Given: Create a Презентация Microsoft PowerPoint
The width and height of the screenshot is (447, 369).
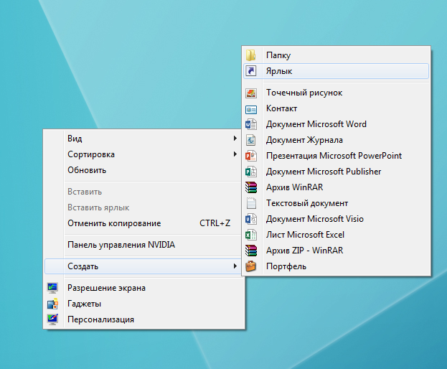Looking at the screenshot, I should tap(336, 156).
